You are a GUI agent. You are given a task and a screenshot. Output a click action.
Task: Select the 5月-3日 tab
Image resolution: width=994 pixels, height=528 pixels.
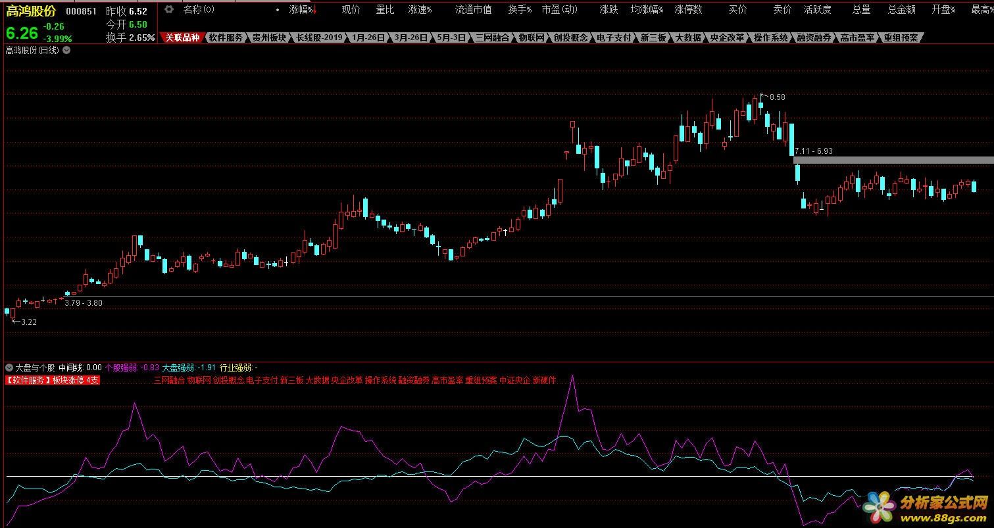tap(451, 37)
